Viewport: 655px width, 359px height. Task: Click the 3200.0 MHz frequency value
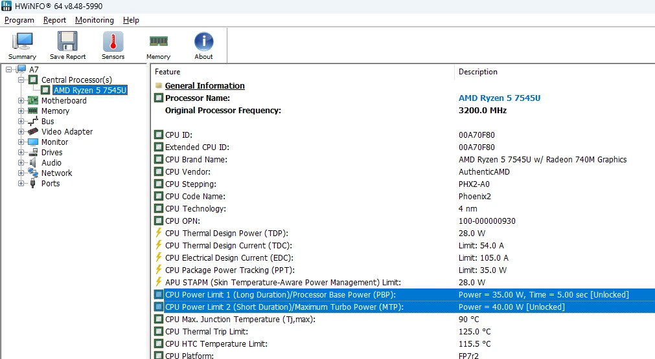click(x=483, y=110)
